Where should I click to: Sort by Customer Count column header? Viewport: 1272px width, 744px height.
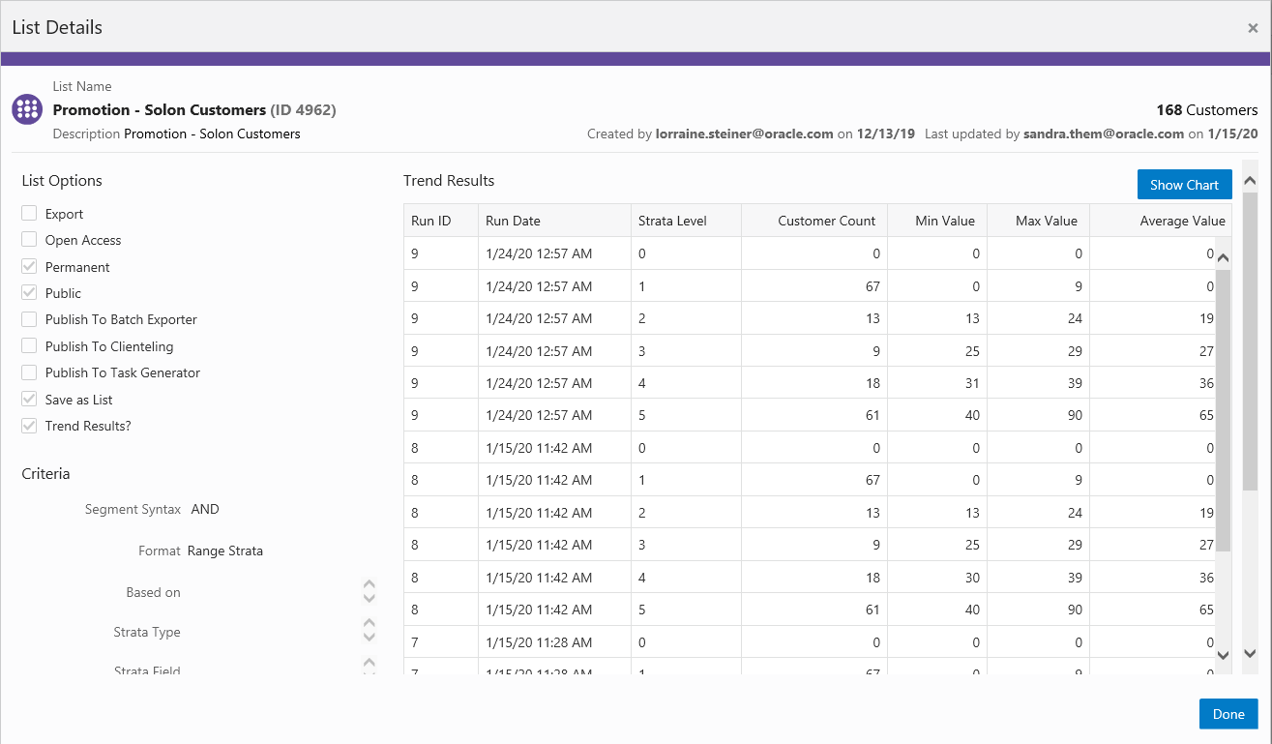point(814,221)
